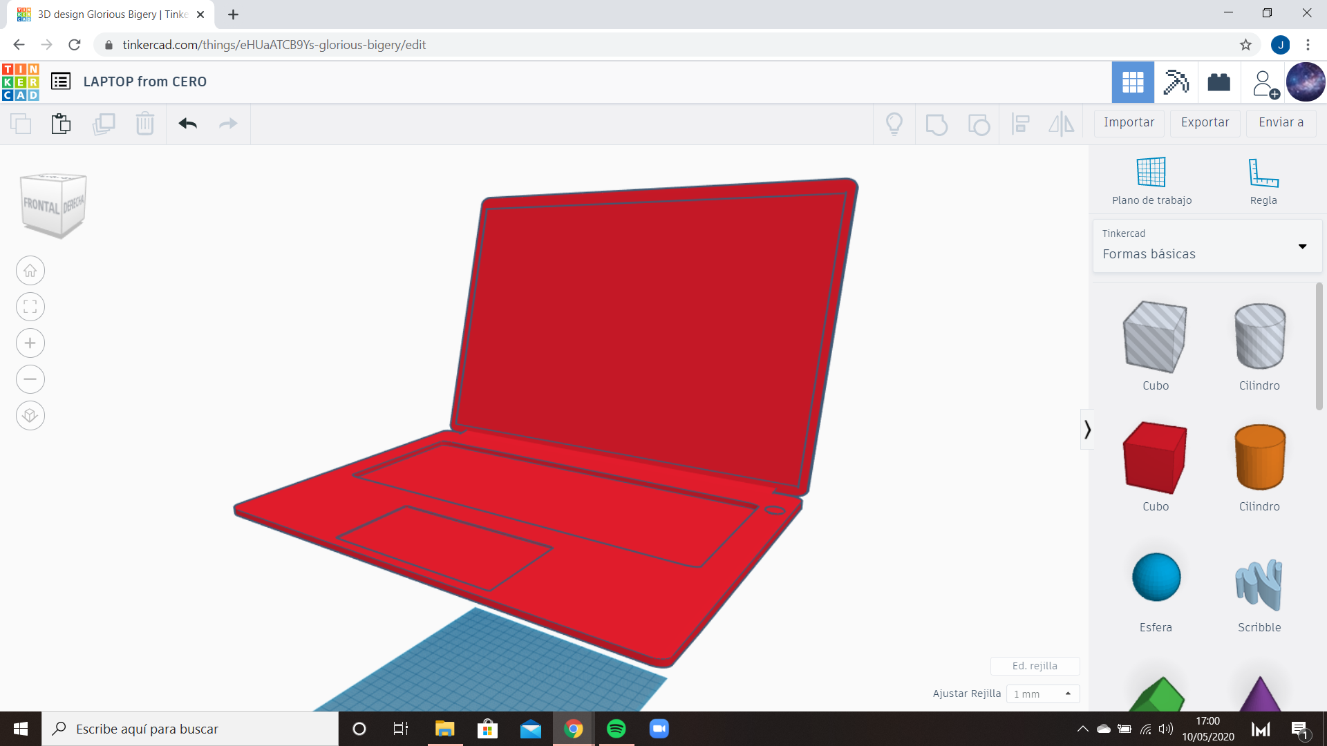Select the Plano de trabajo tool
1327x746 pixels.
(1151, 181)
